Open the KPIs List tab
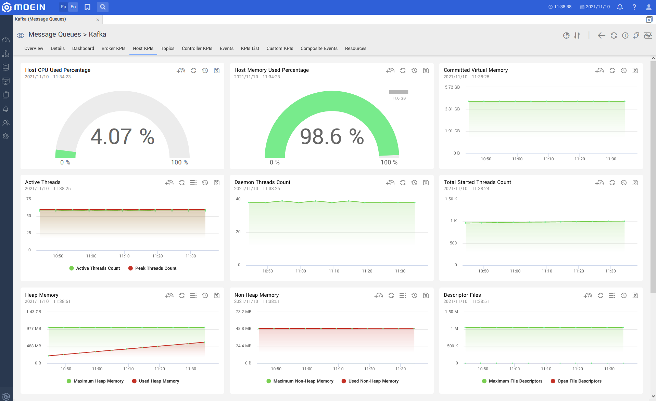657x401 pixels. tap(250, 49)
